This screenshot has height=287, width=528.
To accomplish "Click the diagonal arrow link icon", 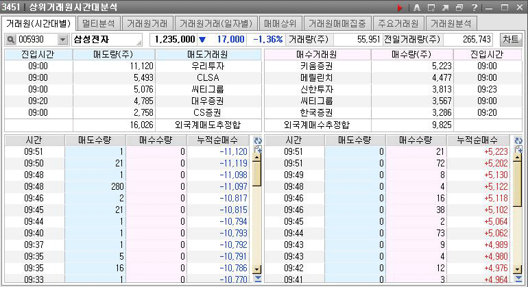I will [445, 8].
